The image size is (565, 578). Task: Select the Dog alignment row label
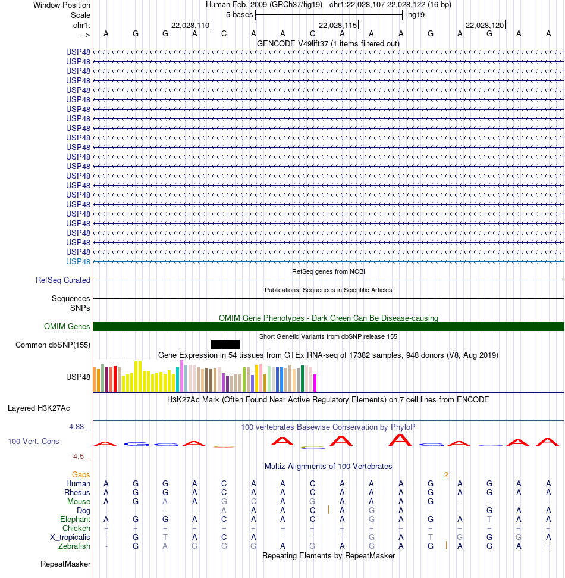[x=83, y=511]
